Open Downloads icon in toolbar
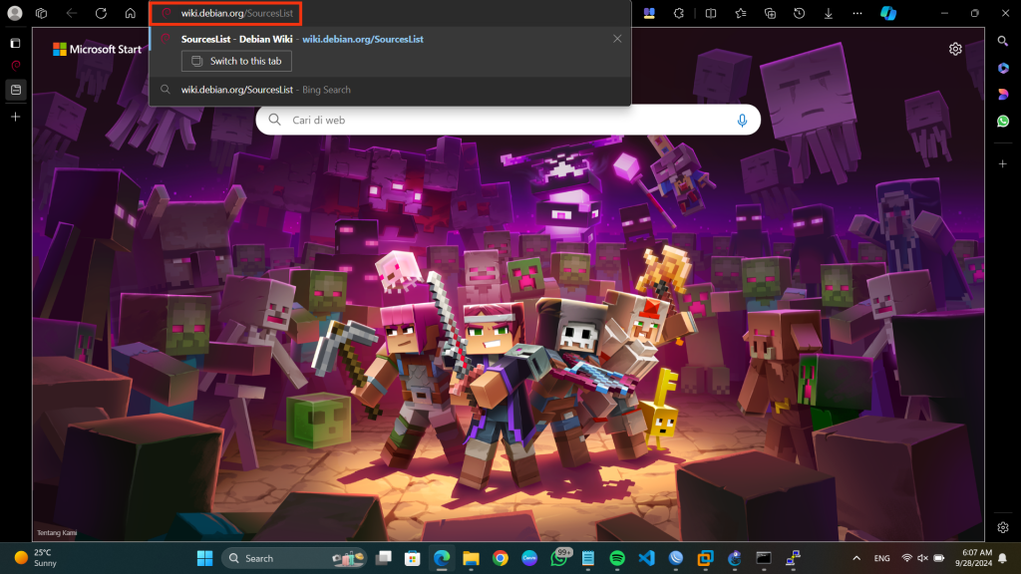 coord(829,14)
